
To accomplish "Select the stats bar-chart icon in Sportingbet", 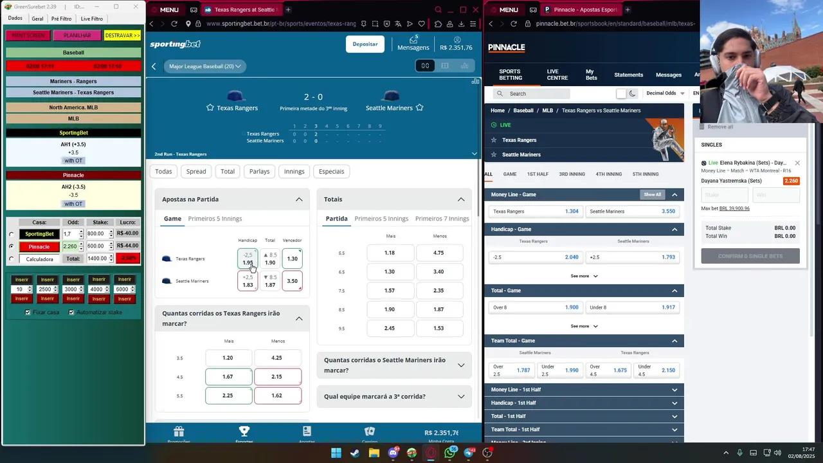I will pos(464,66).
